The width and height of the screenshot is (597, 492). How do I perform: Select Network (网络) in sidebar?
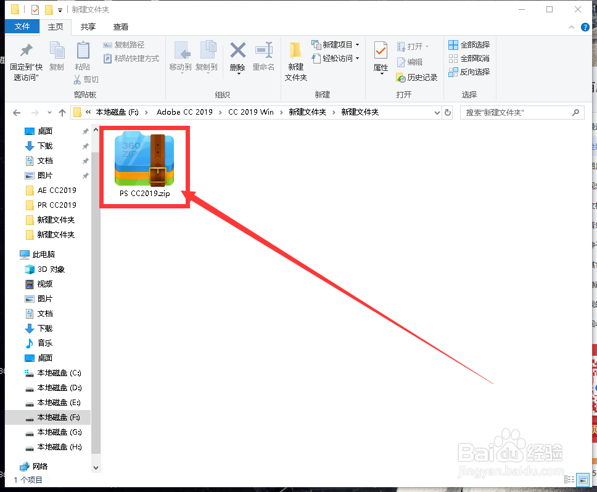point(40,467)
